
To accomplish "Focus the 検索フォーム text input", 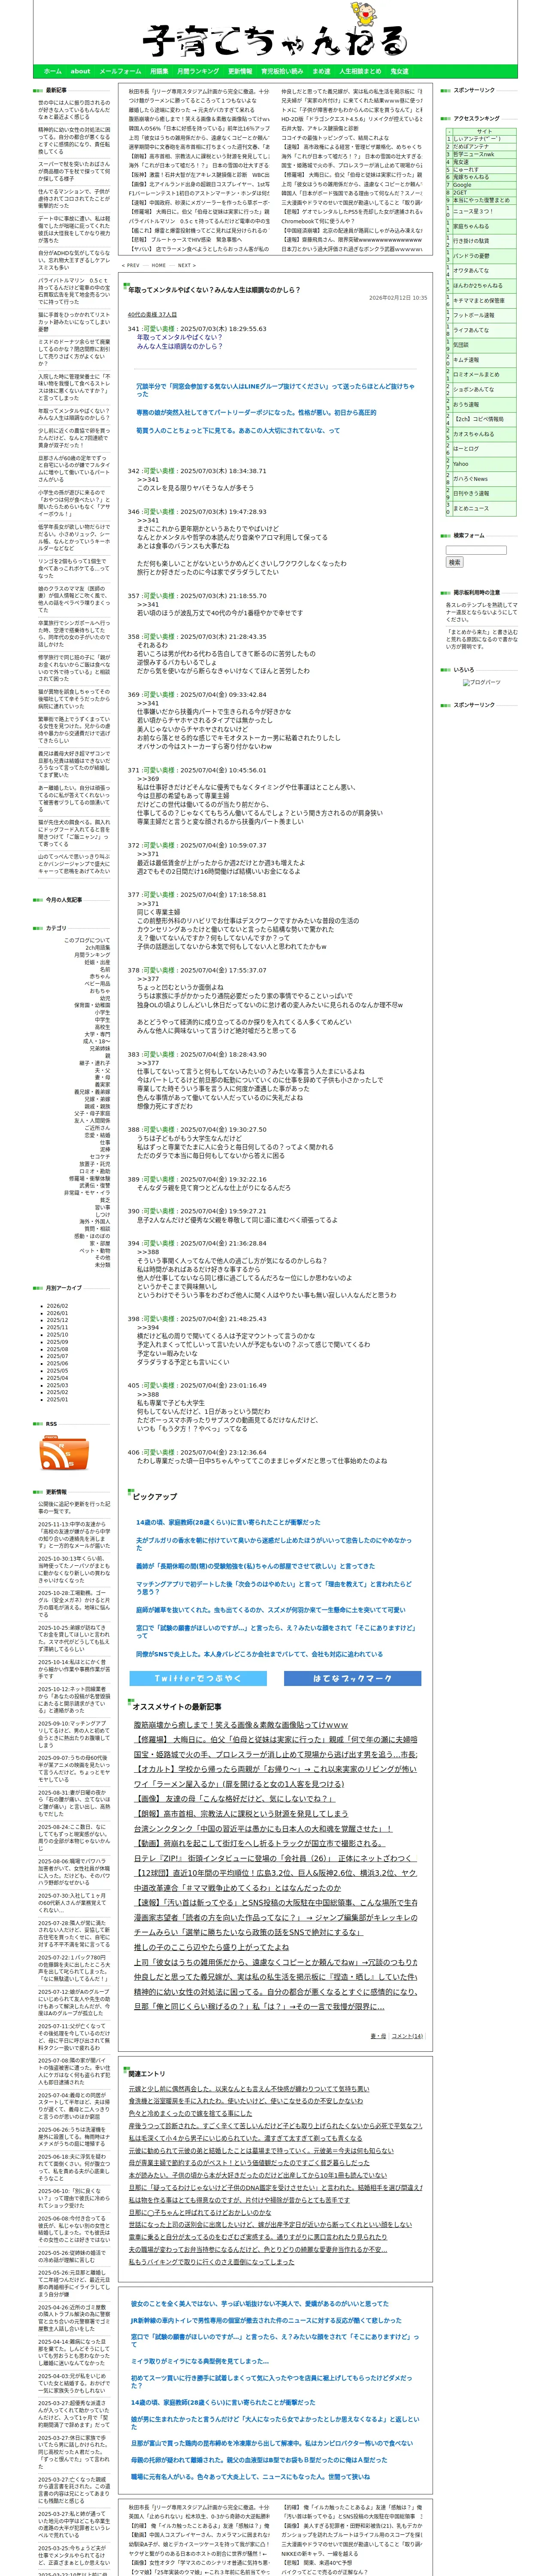I will pos(476,550).
